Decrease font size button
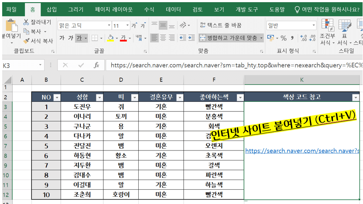The height and width of the screenshot is (204, 363). (143, 25)
